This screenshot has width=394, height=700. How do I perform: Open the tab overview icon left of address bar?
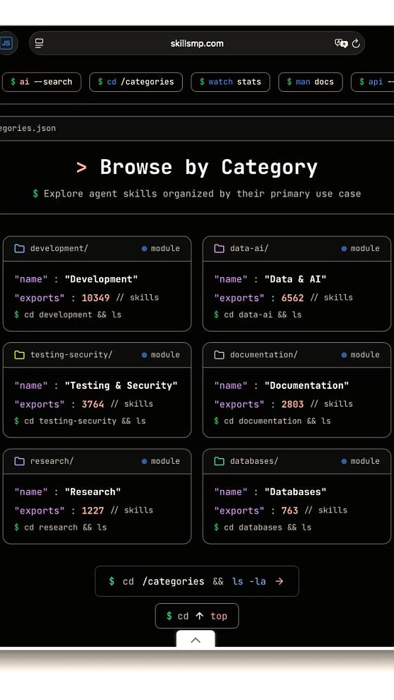pyautogui.click(x=38, y=43)
